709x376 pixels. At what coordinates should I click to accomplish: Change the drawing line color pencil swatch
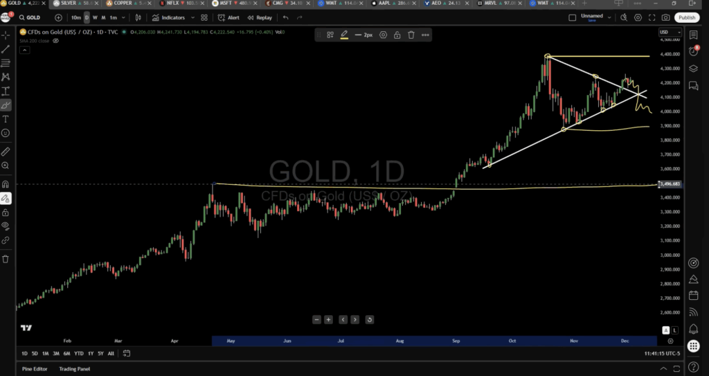pos(344,35)
